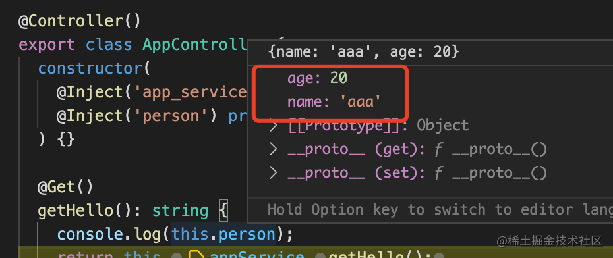Screen dimensions: 613x258
Task: Click the 'person' string in @Inject
Action: point(175,116)
